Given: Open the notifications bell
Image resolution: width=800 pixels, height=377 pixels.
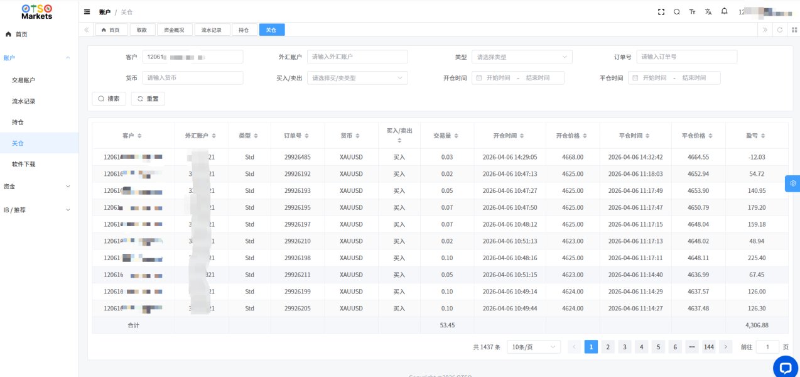Looking at the screenshot, I should point(724,11).
